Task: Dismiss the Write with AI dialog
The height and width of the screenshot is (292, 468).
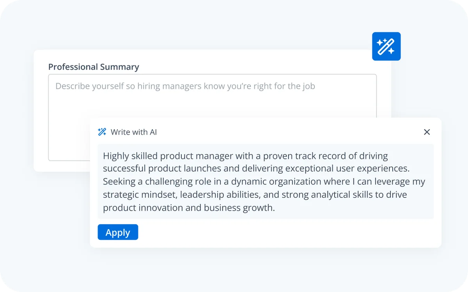Action: point(427,132)
